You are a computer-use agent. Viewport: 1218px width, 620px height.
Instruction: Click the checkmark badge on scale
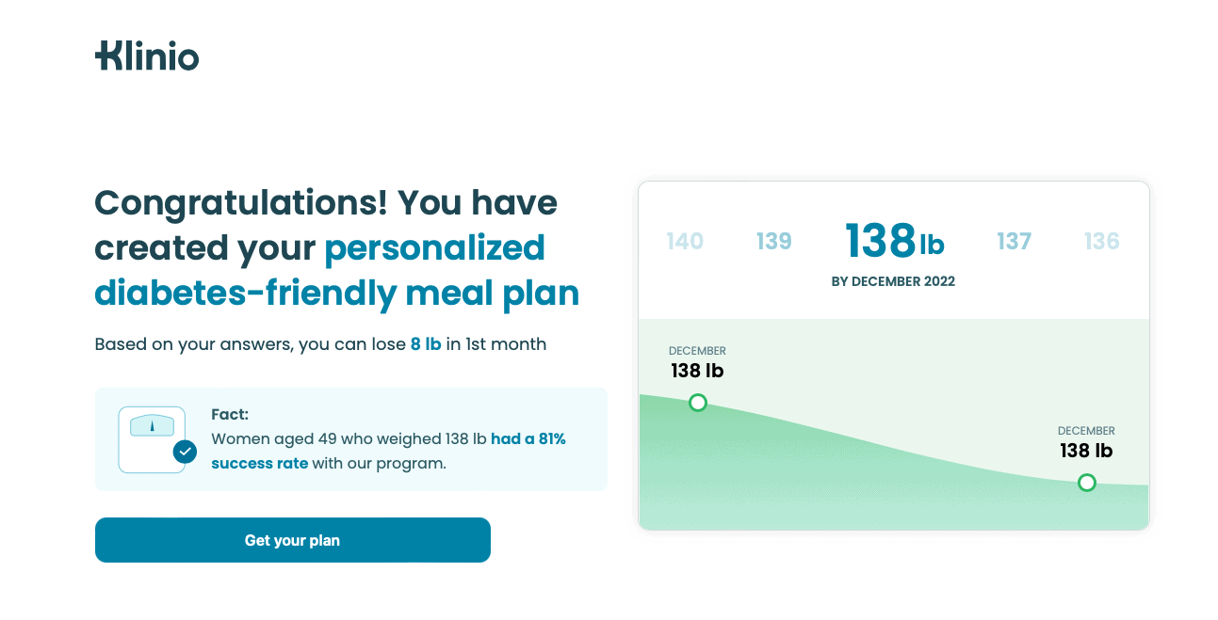pyautogui.click(x=185, y=453)
